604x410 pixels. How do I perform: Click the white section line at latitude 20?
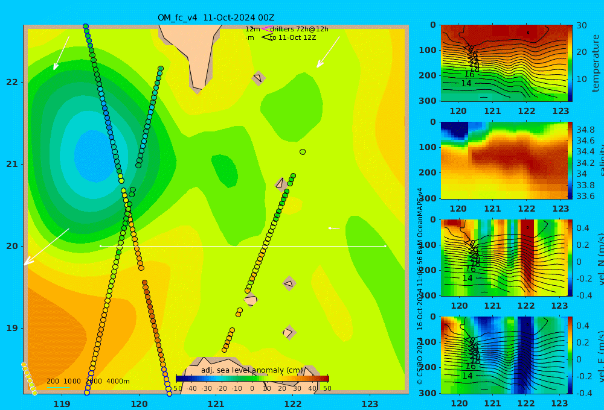click(x=243, y=246)
